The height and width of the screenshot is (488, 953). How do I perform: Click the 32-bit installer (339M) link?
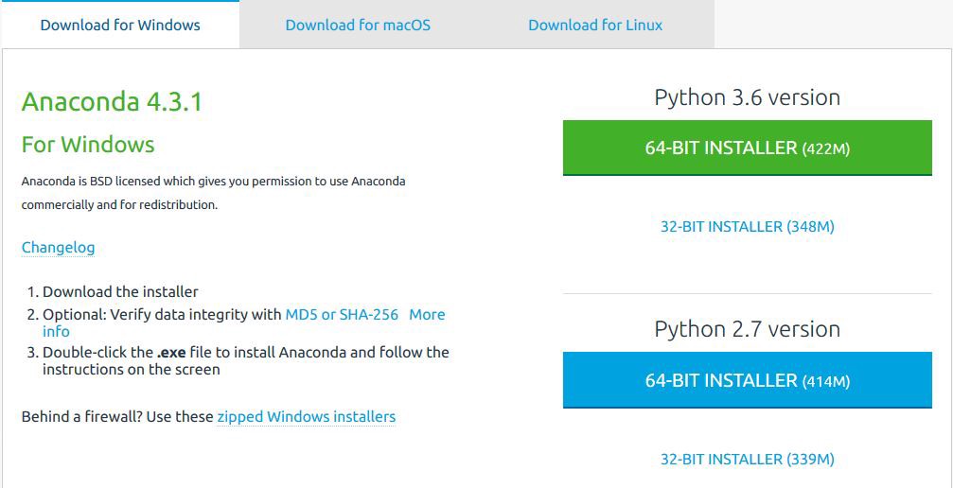748,460
